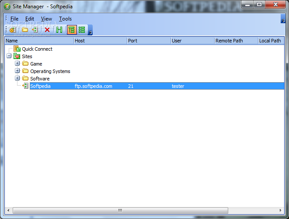Select the Game folder label

pos(36,64)
